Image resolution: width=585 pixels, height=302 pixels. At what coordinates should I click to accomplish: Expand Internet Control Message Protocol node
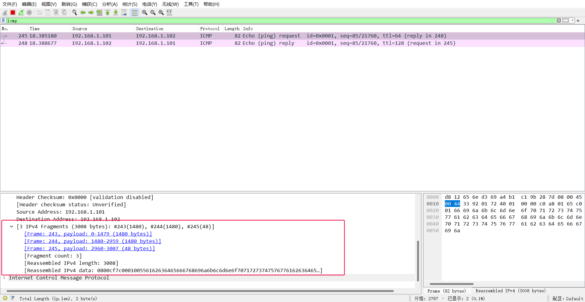(4, 278)
